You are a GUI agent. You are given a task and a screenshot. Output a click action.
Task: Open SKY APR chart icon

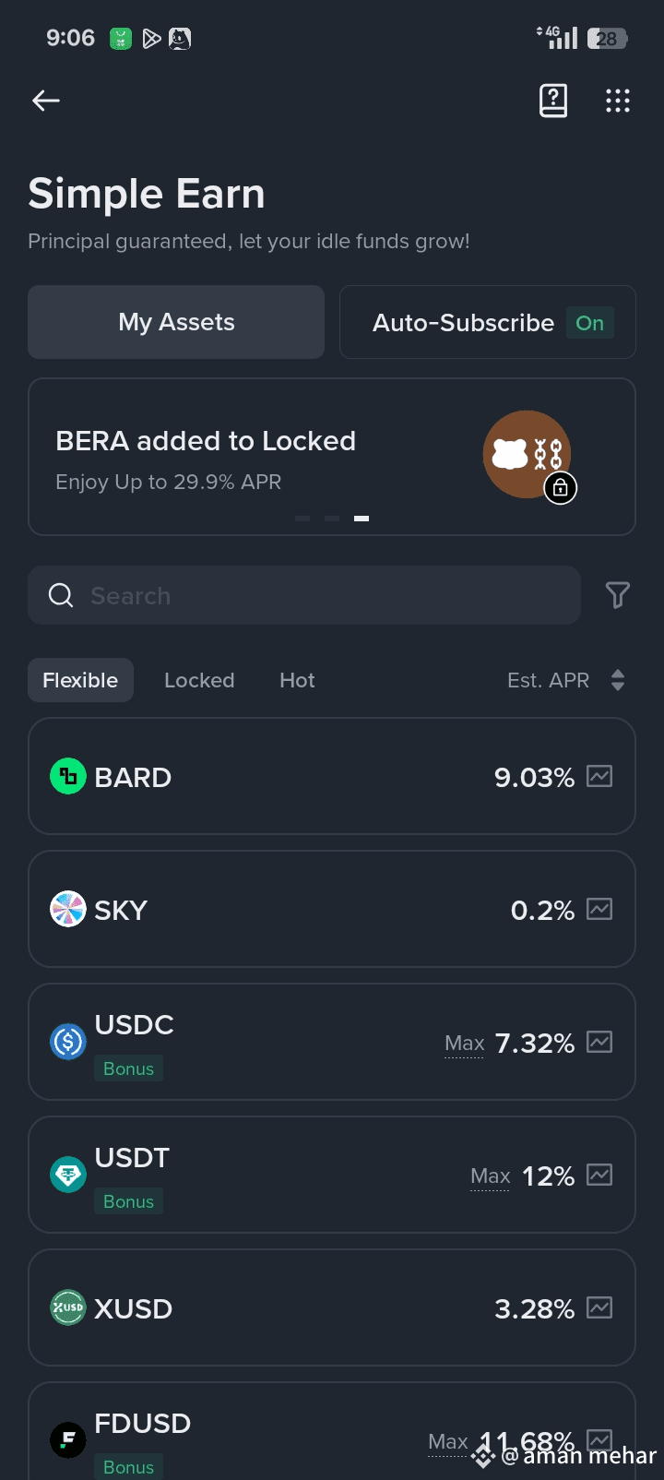[x=599, y=910]
